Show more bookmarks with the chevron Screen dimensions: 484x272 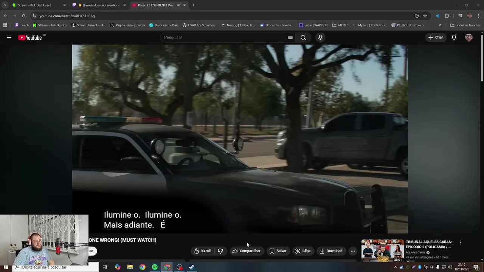click(x=440, y=25)
